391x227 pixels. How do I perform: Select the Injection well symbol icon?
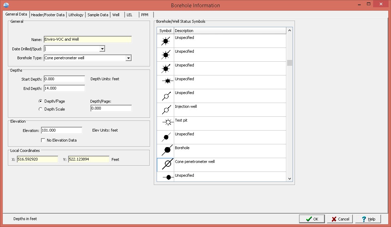166,110
